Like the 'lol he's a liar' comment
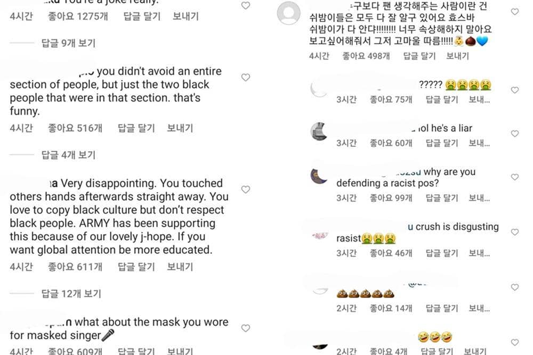533x355 pixels. click(515, 134)
